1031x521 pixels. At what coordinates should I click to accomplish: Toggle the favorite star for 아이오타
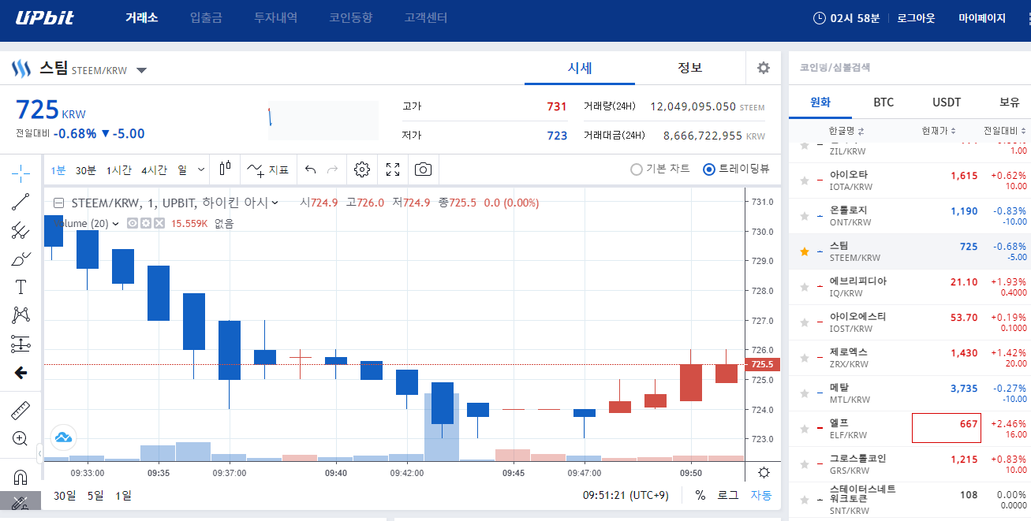[805, 180]
